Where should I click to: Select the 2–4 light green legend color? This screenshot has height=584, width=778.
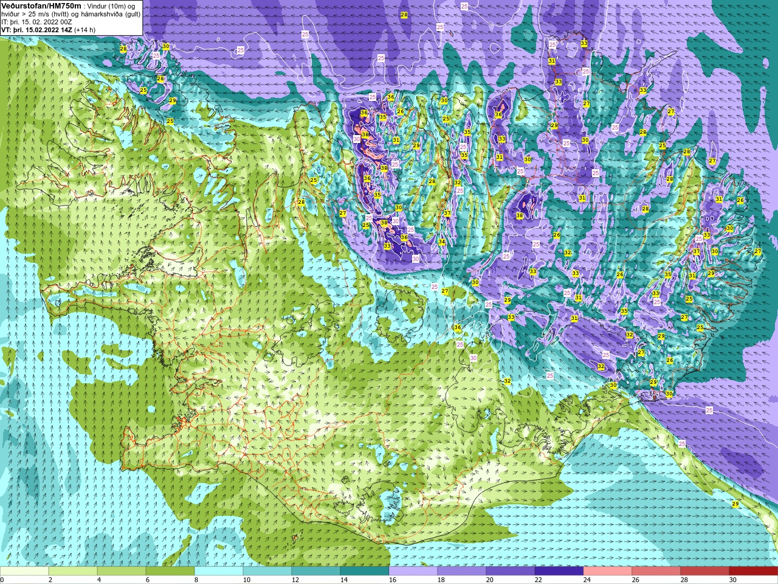click(73, 571)
